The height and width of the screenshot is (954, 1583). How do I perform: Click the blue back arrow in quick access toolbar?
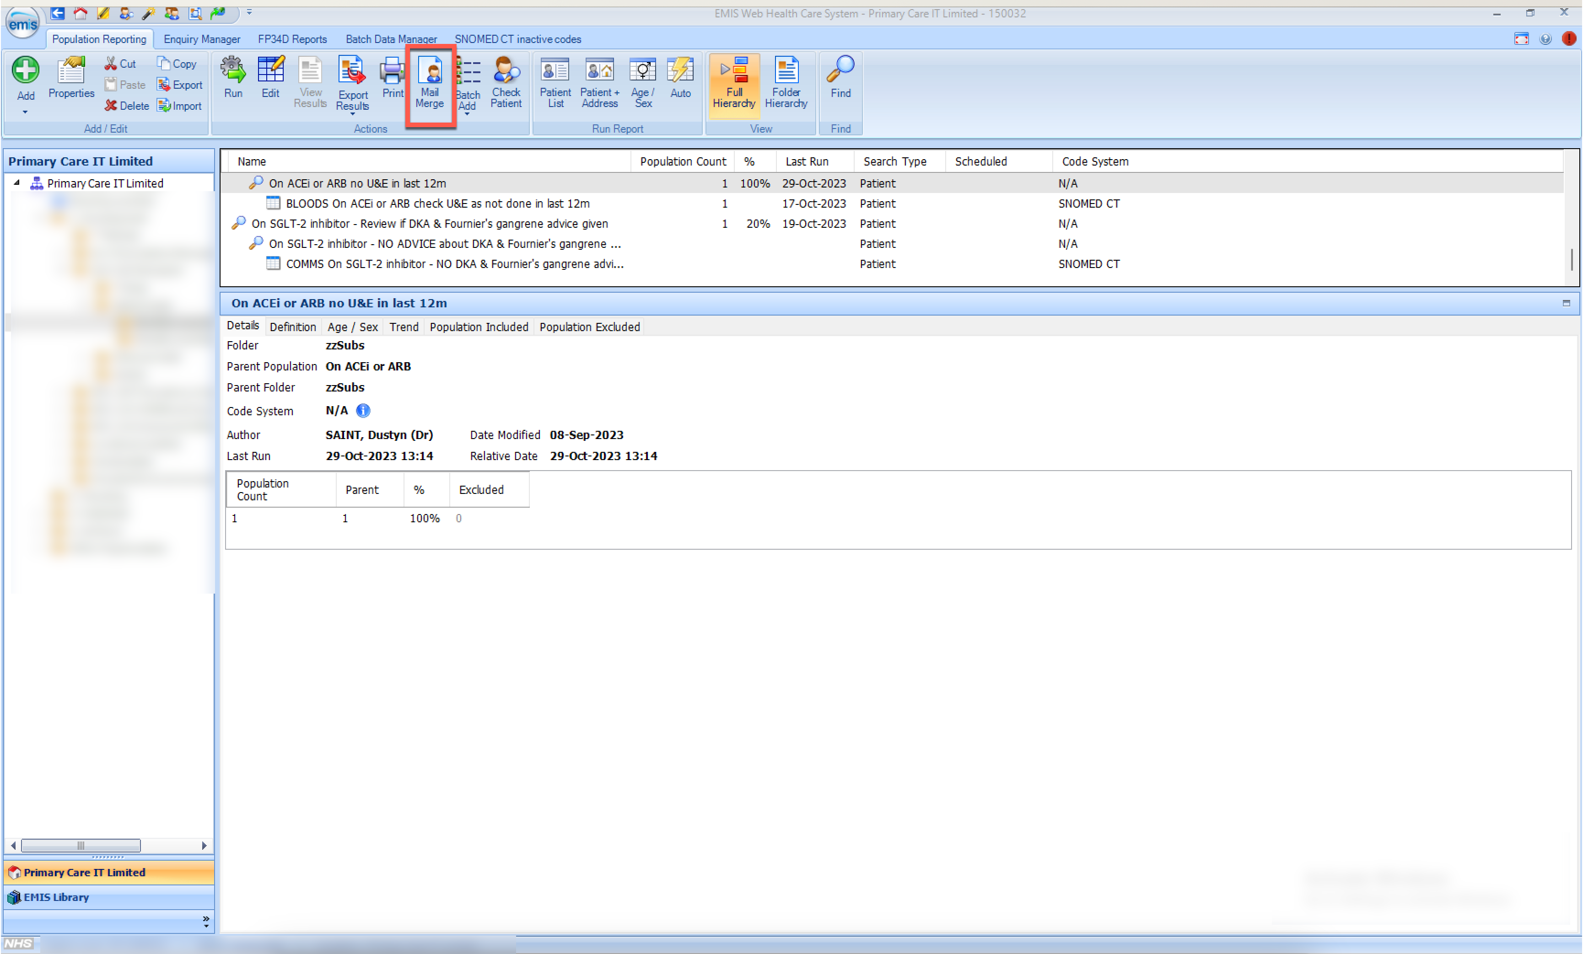pyautogui.click(x=57, y=13)
